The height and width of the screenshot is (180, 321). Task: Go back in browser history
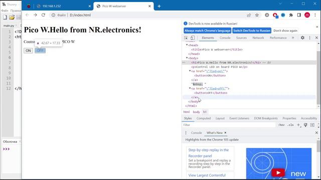pos(27,15)
